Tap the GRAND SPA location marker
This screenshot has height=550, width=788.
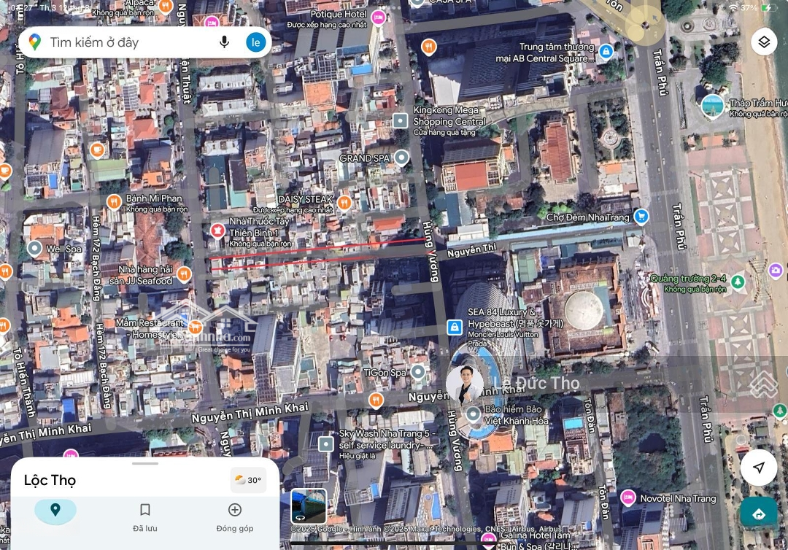click(x=401, y=158)
